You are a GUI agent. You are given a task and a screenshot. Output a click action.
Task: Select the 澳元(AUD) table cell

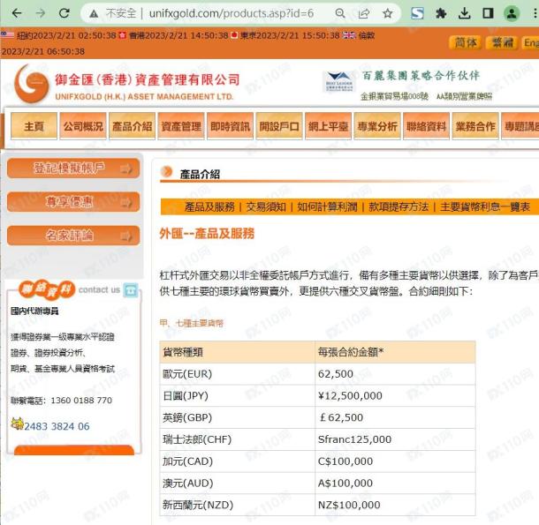point(237,484)
